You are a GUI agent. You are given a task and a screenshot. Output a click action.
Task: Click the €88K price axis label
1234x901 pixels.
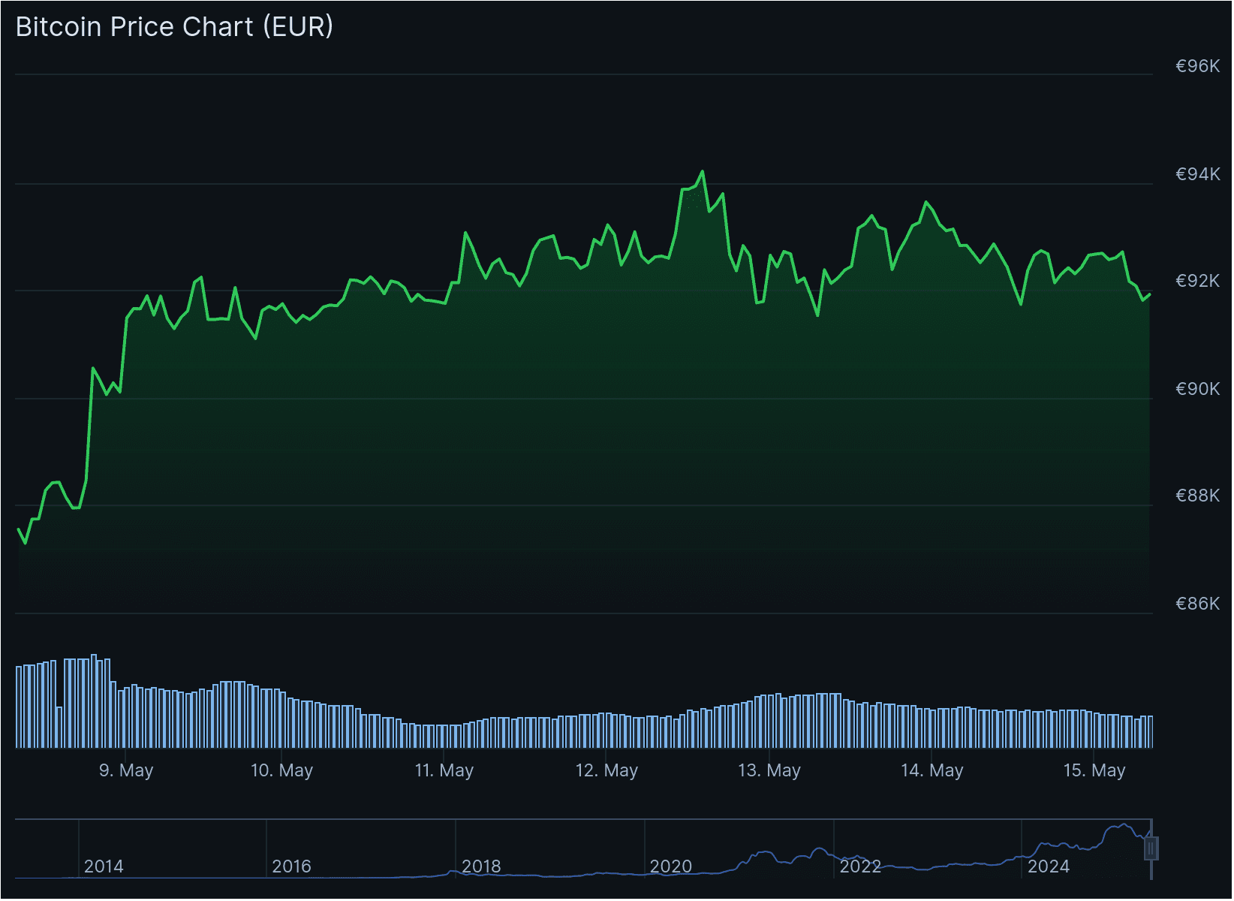1198,496
